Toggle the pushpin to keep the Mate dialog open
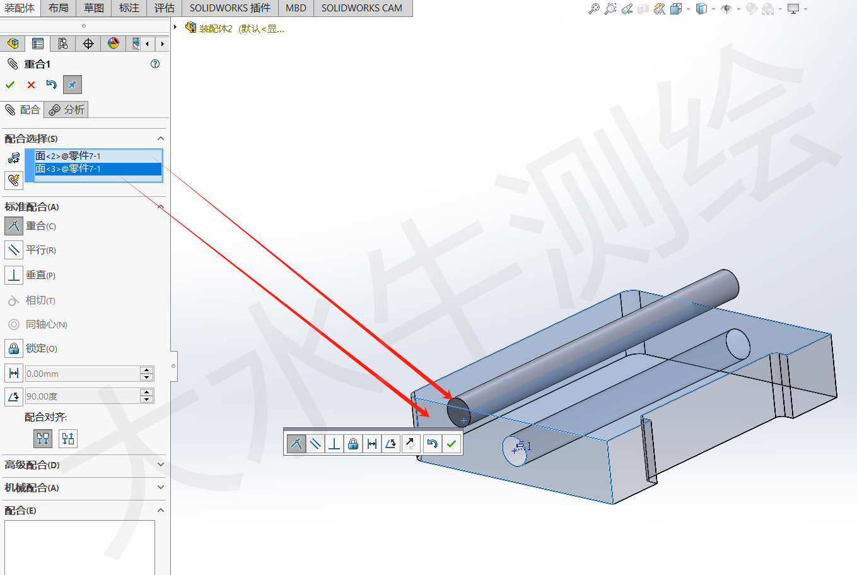This screenshot has width=857, height=575. 72,84
